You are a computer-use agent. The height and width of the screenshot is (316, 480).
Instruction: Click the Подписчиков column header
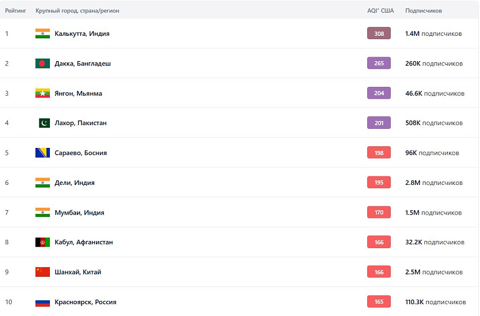click(x=423, y=11)
